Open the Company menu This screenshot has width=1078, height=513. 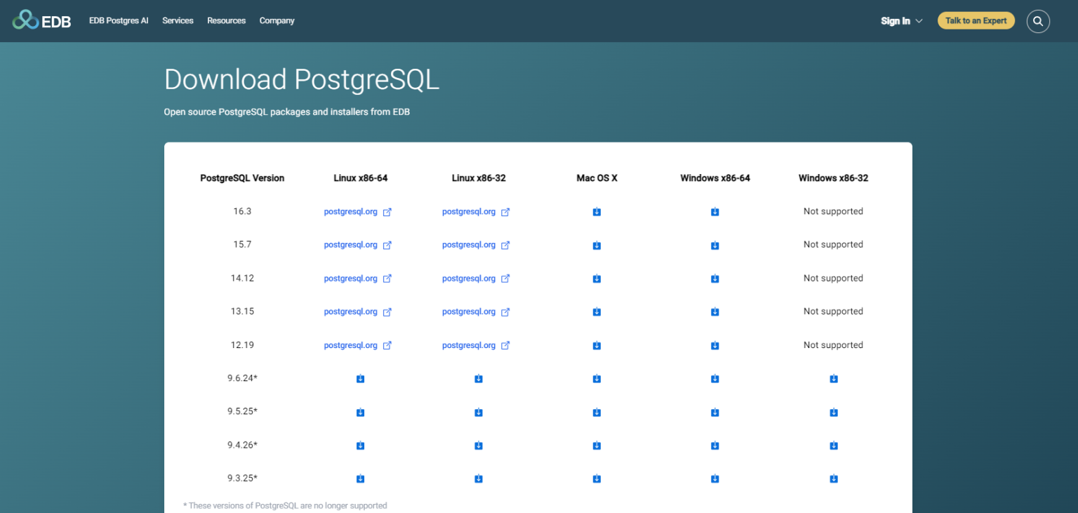point(277,20)
